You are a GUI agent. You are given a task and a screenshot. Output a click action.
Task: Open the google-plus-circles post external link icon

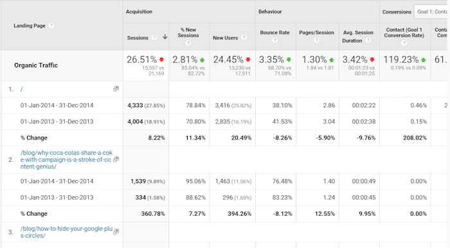point(116,231)
